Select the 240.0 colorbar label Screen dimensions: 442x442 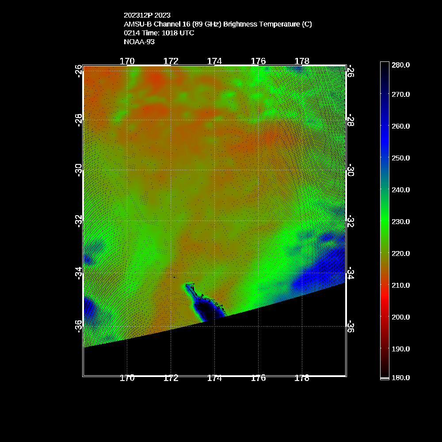point(400,190)
